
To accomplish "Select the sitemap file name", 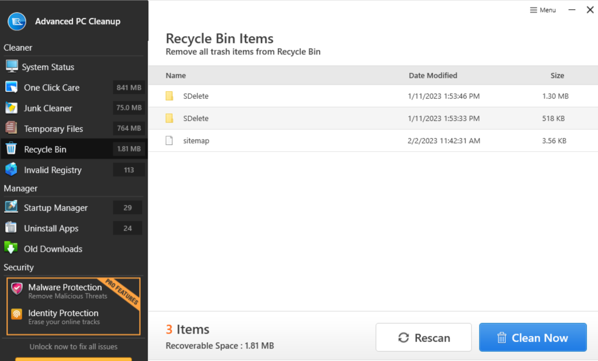I will coord(196,140).
